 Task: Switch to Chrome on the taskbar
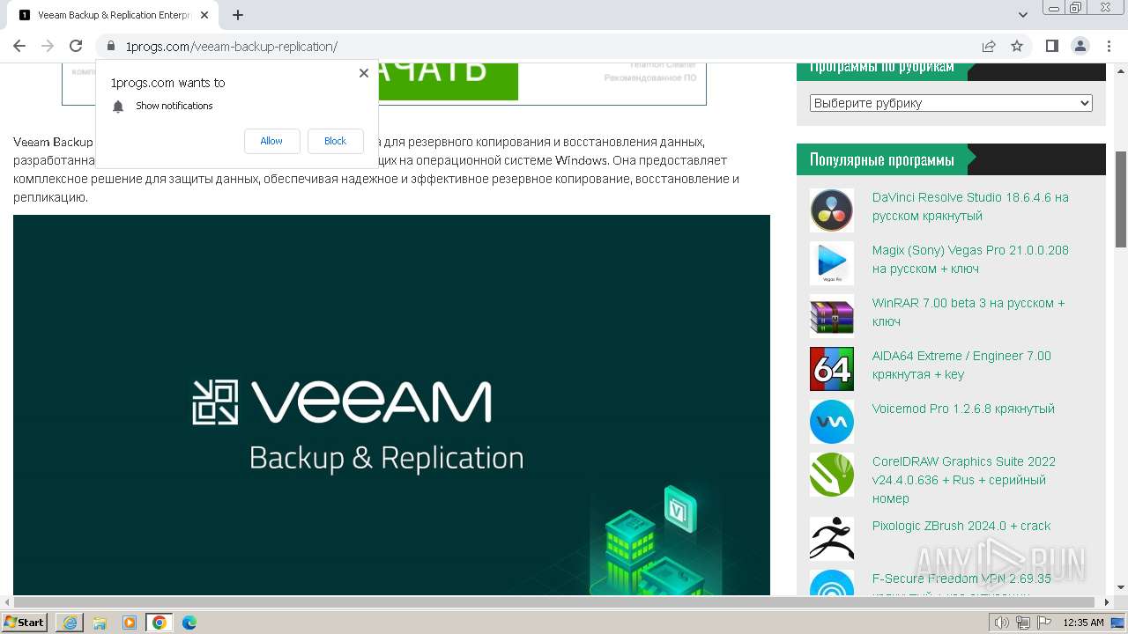coord(160,623)
